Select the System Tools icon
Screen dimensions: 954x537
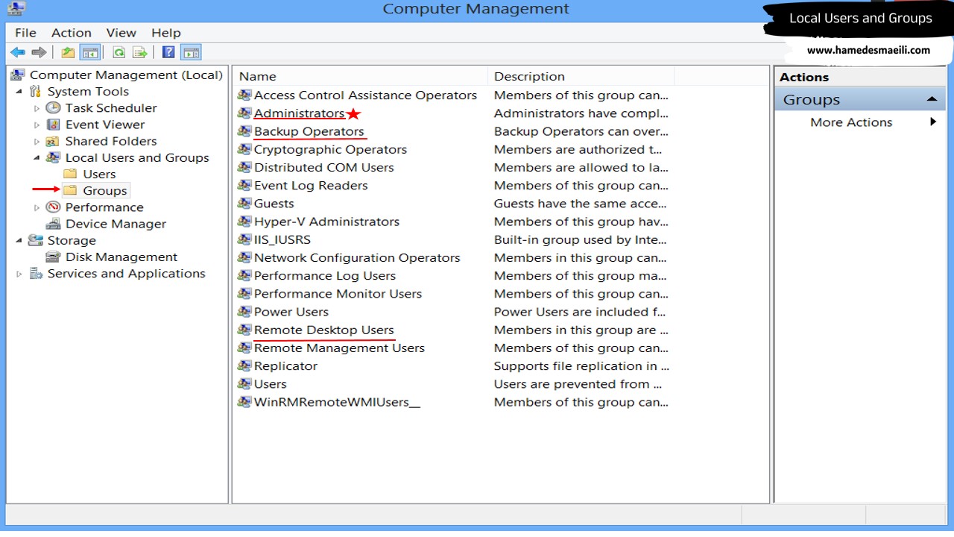[35, 92]
